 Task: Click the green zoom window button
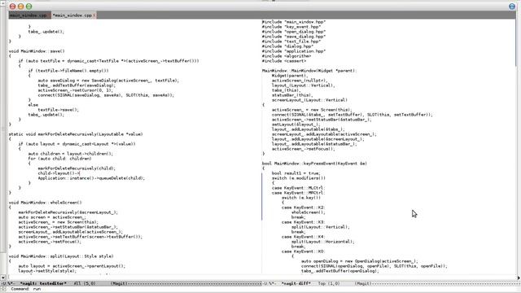(x=29, y=7)
